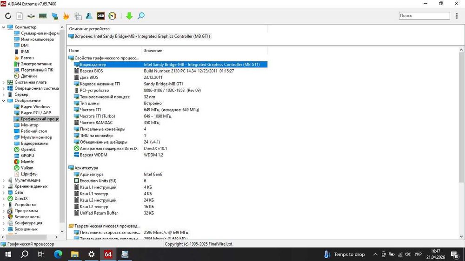The height and width of the screenshot is (261, 465).
Task: Expand the Хранение данных node
Action: tap(4, 186)
